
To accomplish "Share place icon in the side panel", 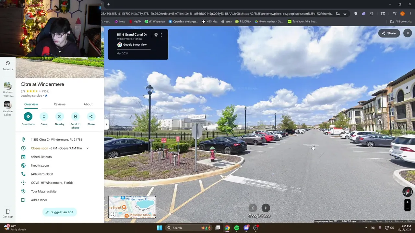I will [x=91, y=116].
